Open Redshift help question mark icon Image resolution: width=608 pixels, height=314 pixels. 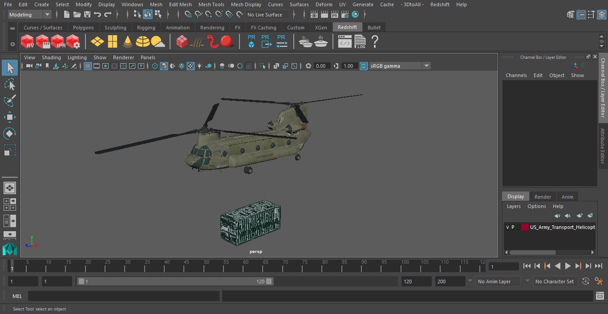[375, 42]
